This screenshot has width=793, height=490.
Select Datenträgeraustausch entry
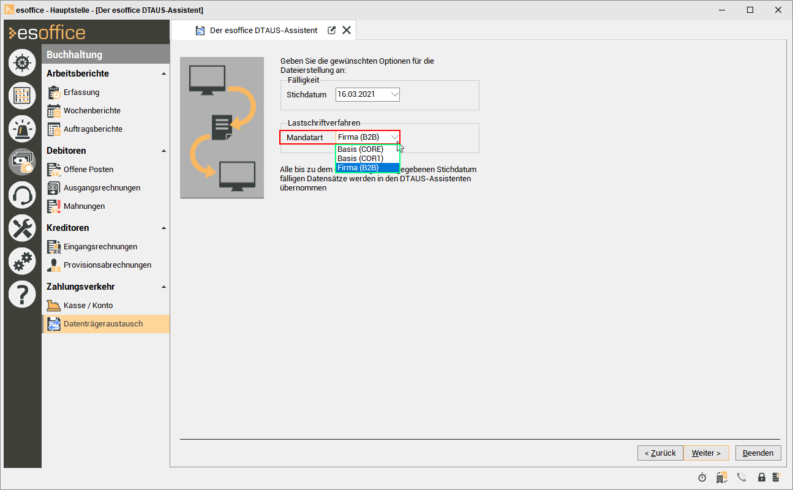[106, 324]
